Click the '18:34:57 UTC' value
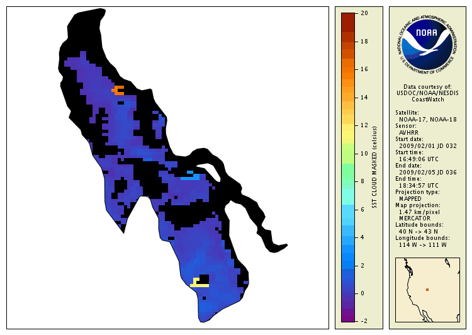This screenshot has width=472, height=335. pos(419,186)
